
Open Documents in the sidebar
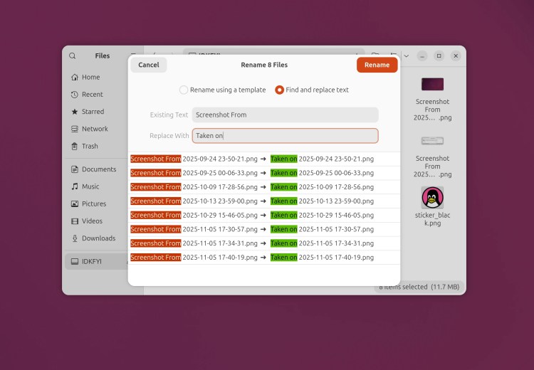99,169
